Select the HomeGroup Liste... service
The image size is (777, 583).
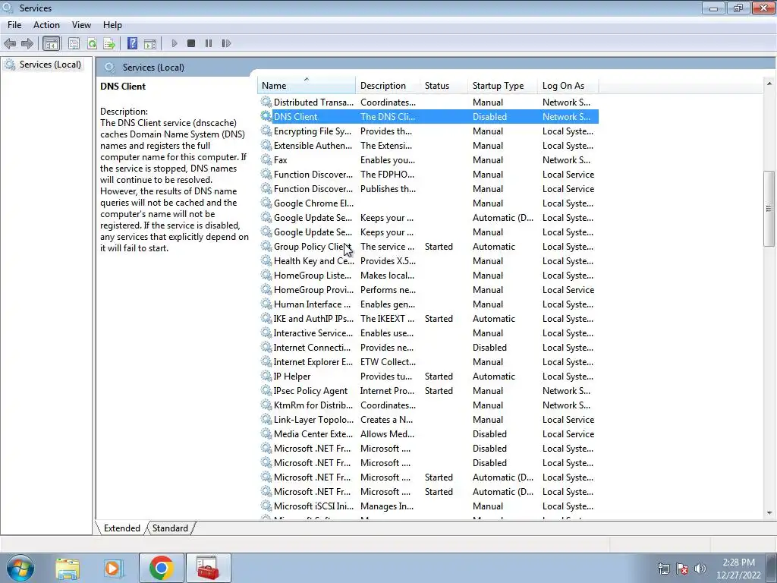pyautogui.click(x=429, y=276)
